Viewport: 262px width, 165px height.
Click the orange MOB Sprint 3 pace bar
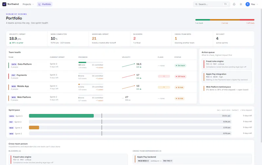tap(34, 128)
